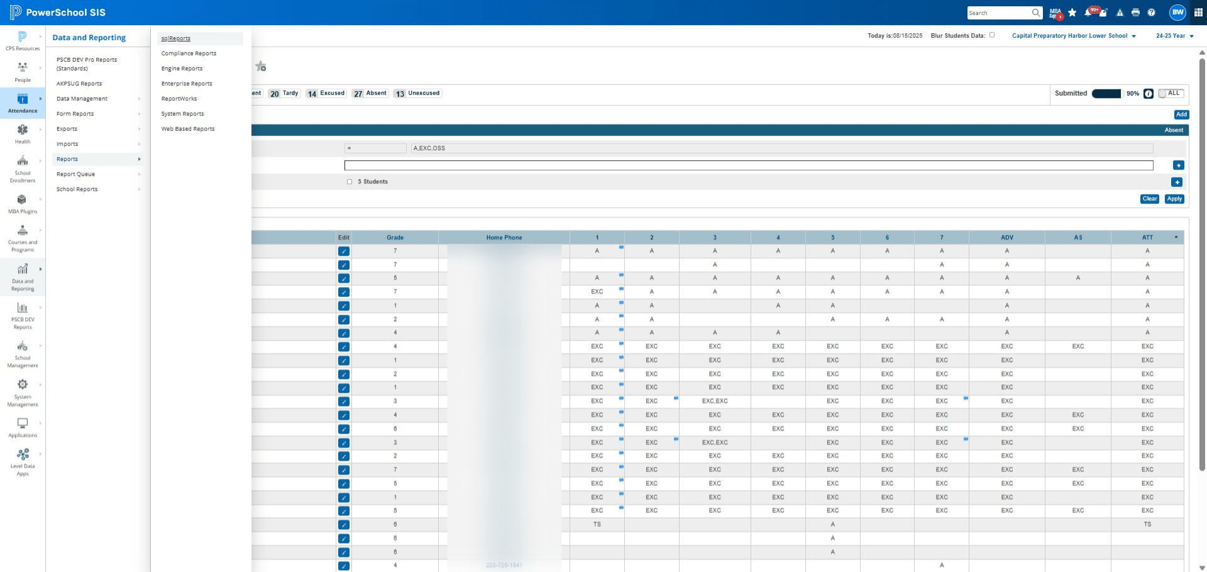Expand the Imports submenu
Viewport: 1207px width, 572px height.
139,144
